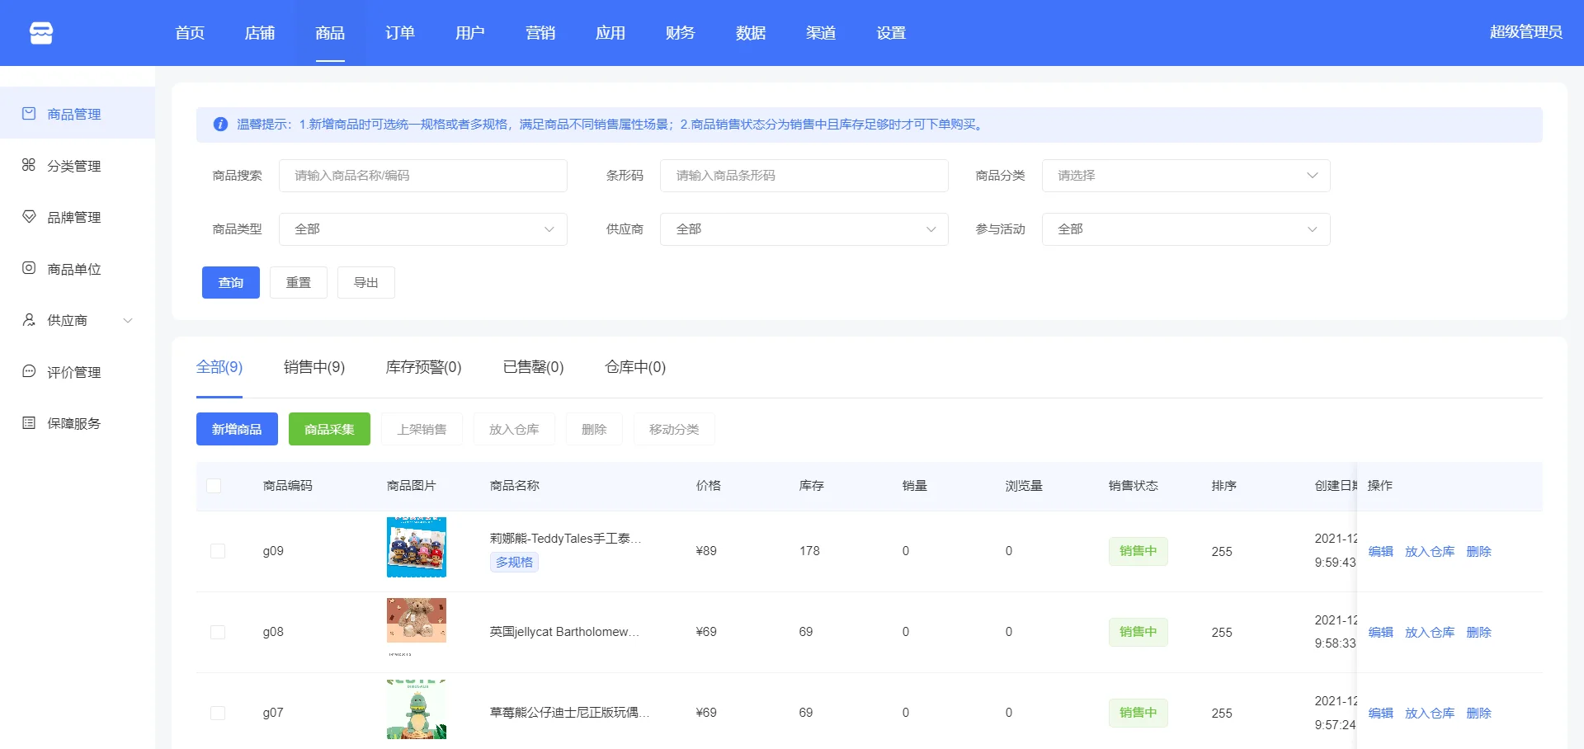This screenshot has width=1584, height=749.
Task: Focus the 商品搜索 name input field
Action: [422, 176]
